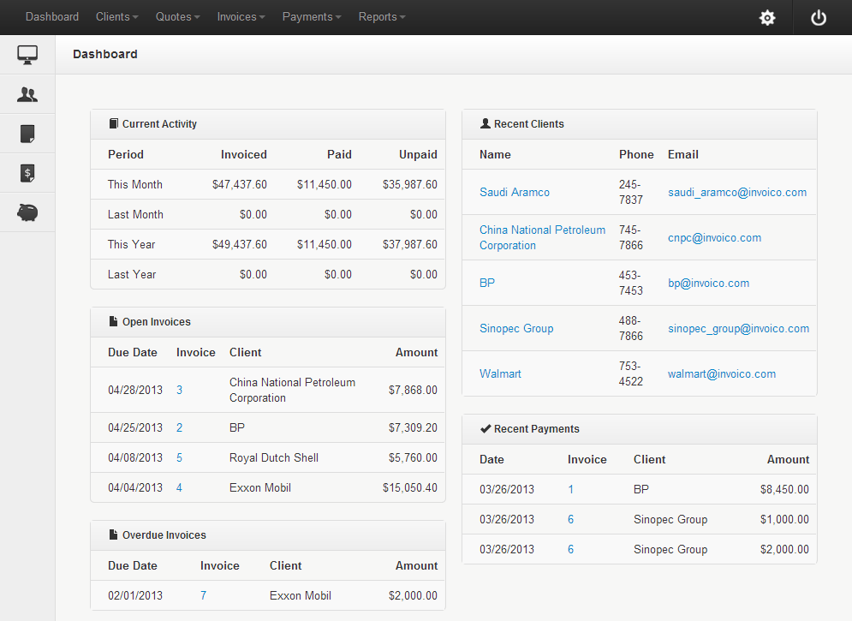This screenshot has width=852, height=621.
Task: Open invoice 6 for the $2,000.00 payment
Action: tap(570, 549)
